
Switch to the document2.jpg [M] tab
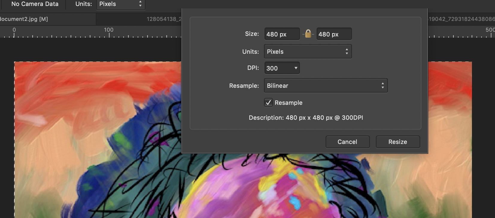click(x=48, y=19)
